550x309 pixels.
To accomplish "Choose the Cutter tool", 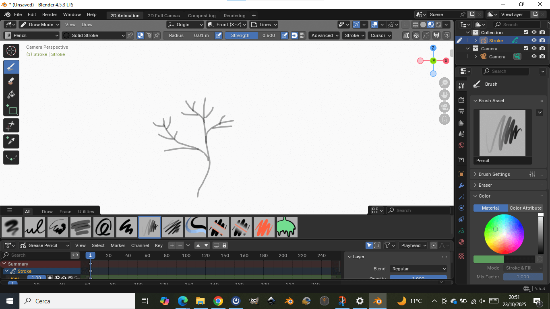I will [11, 126].
